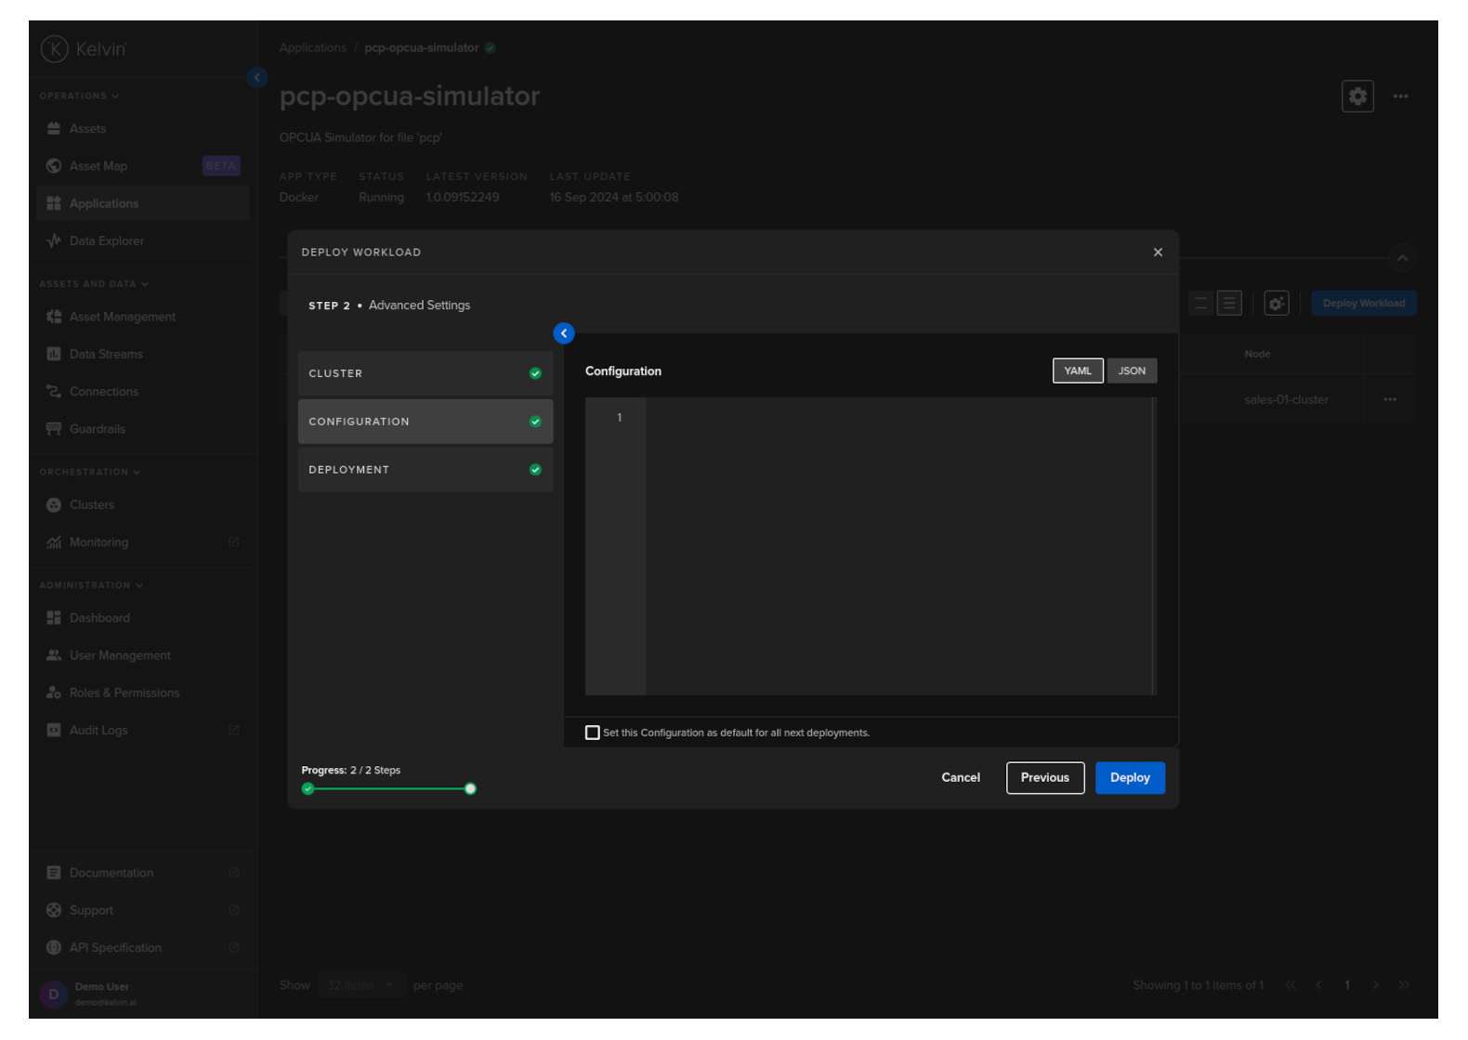Click the settings gear icon near the page title
This screenshot has height=1040, width=1468.
(1357, 97)
